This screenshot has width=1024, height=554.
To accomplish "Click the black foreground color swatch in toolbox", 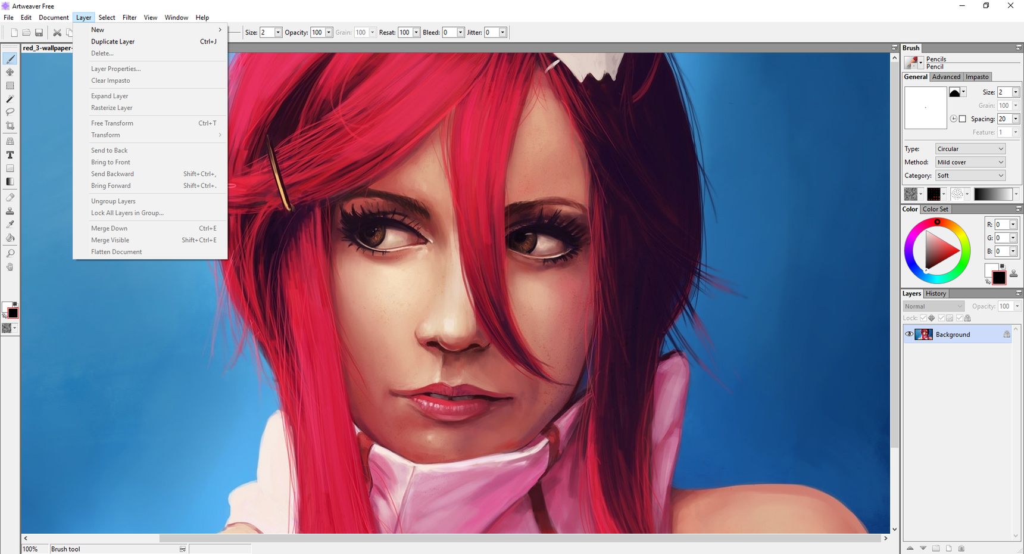I will [13, 313].
